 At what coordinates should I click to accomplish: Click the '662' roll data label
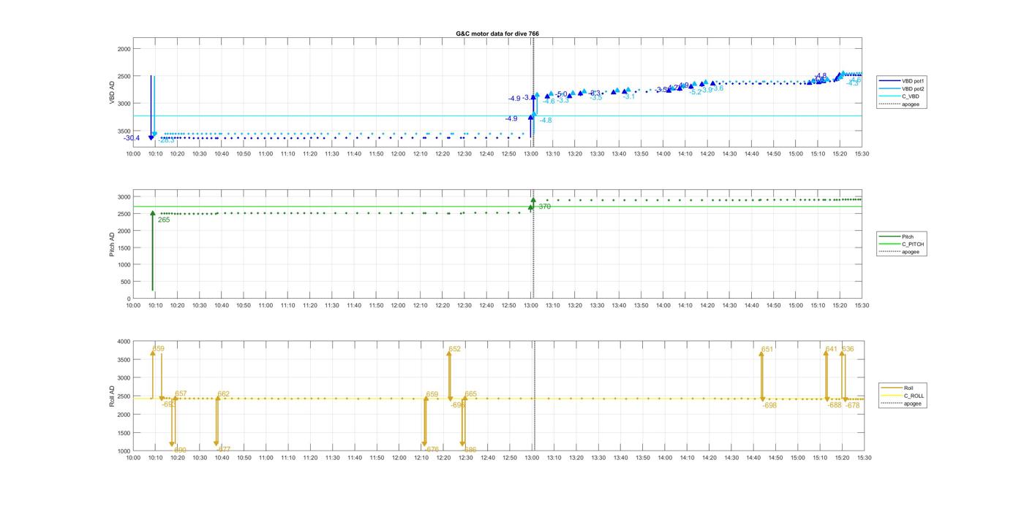pyautogui.click(x=223, y=394)
